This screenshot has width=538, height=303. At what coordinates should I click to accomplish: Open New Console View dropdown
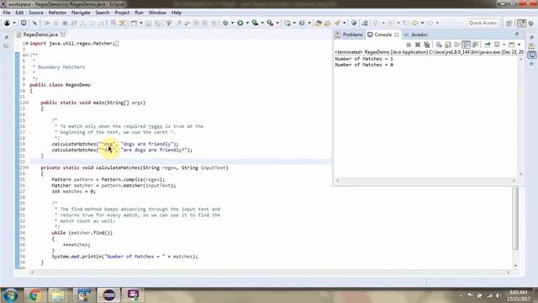[x=519, y=45]
